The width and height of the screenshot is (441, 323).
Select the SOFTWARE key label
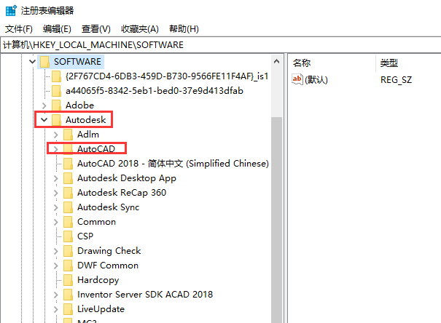[77, 62]
